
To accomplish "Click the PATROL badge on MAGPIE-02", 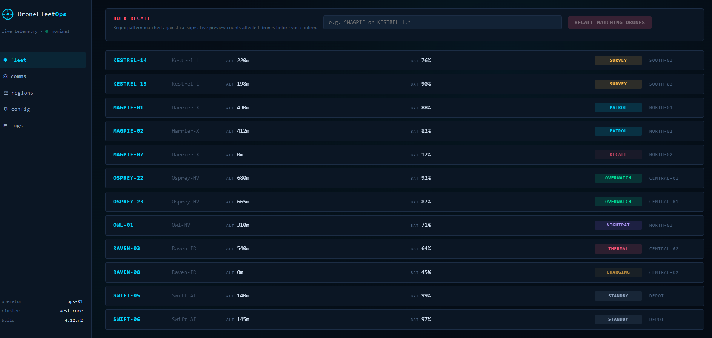I will 618,131.
